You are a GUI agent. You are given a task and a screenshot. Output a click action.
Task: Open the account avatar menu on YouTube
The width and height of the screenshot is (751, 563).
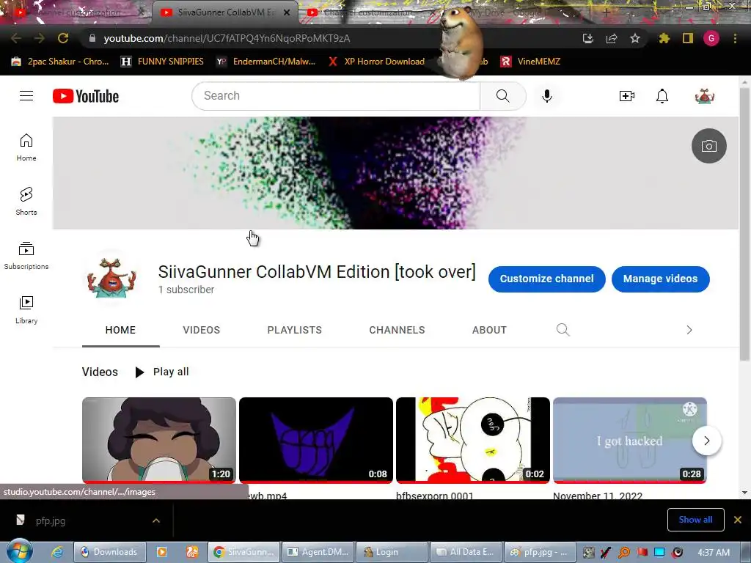tap(705, 96)
